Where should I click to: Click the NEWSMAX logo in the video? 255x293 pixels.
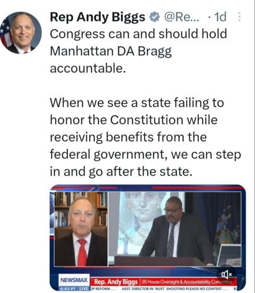(x=74, y=280)
